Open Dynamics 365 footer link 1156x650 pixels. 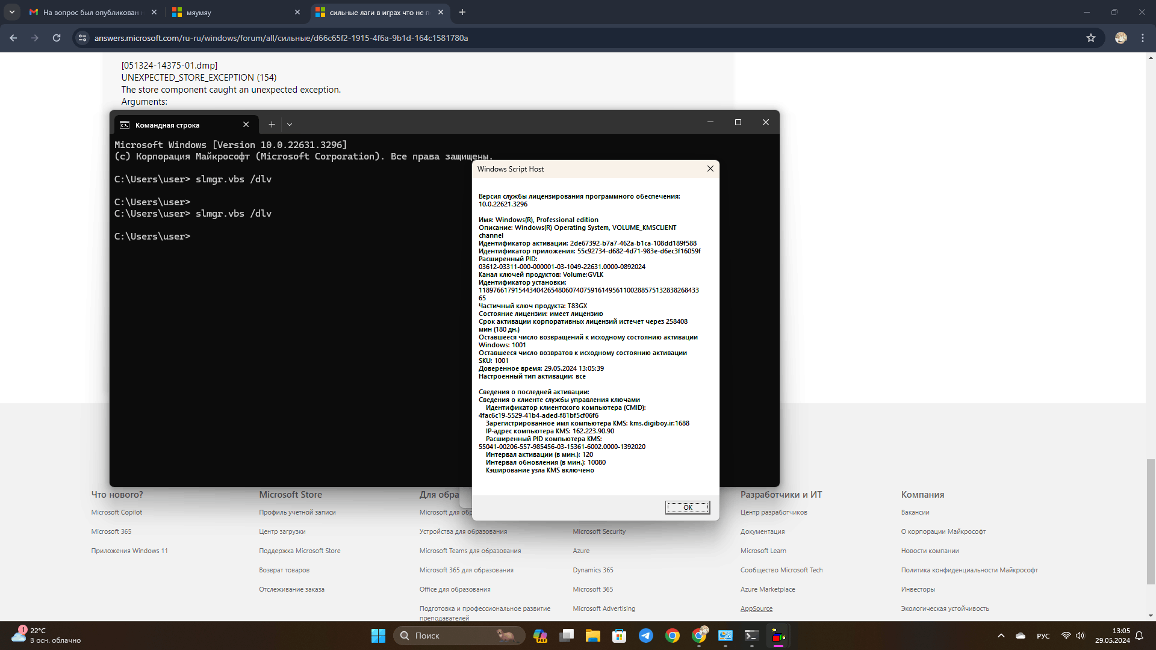click(x=593, y=570)
